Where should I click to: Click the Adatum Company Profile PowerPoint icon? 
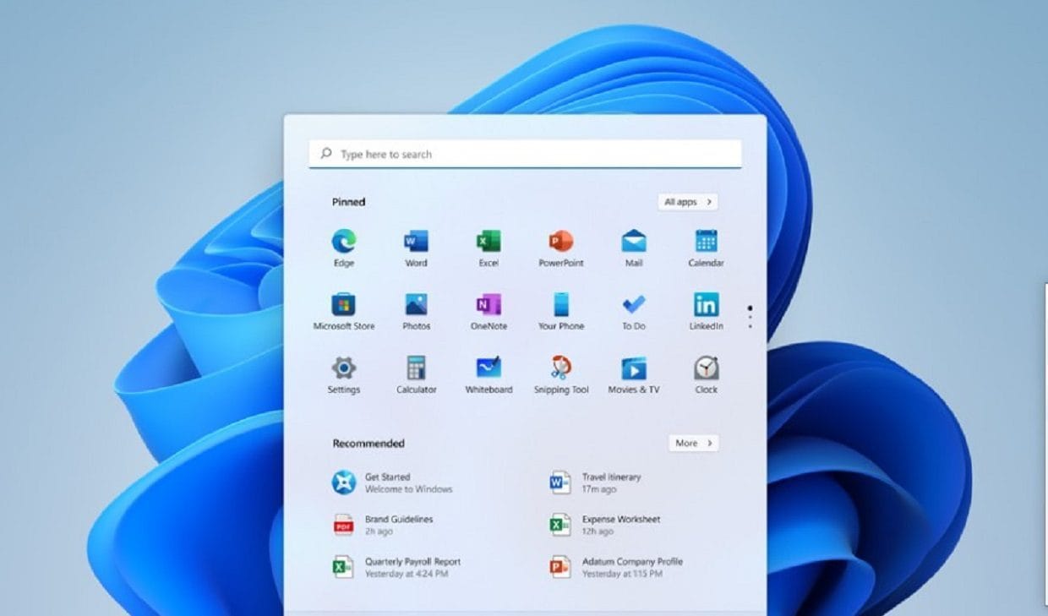(560, 567)
